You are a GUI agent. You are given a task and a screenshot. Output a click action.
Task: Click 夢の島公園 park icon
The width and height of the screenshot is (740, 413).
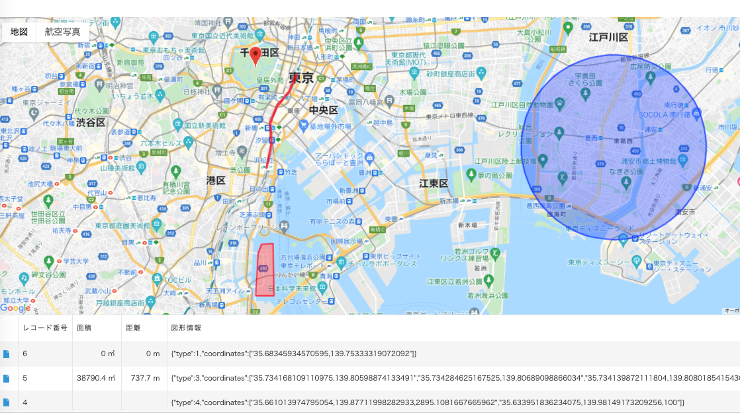(471, 174)
